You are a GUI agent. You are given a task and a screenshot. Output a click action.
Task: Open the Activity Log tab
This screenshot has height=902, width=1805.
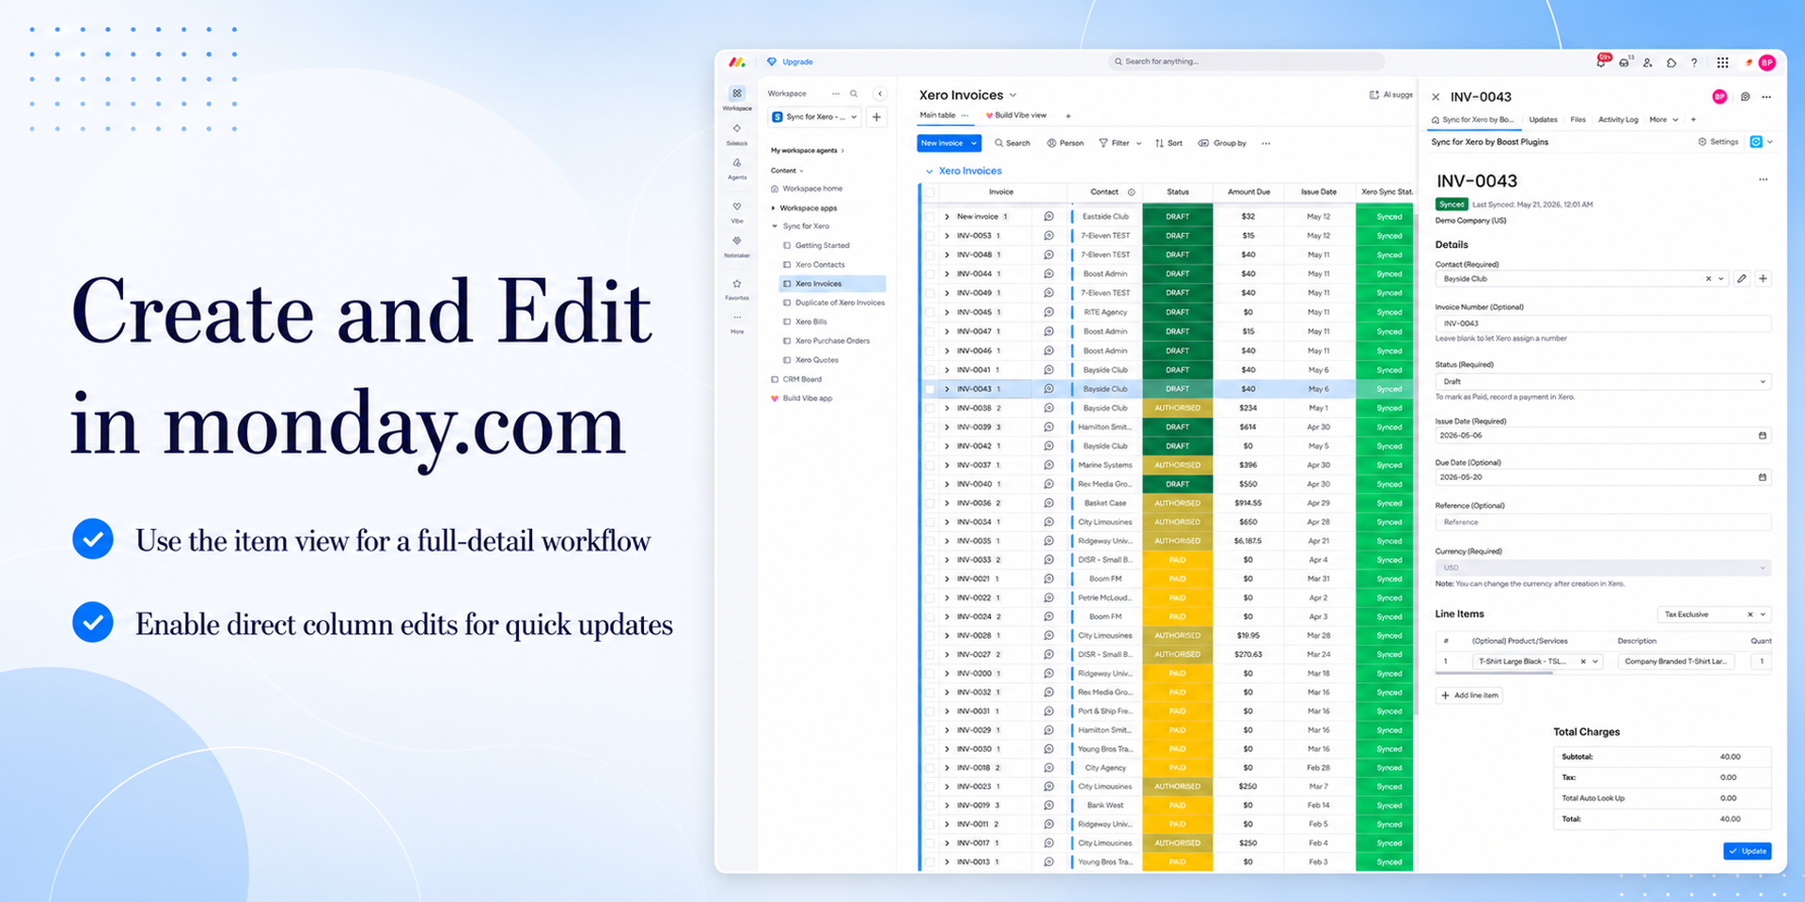pyautogui.click(x=1618, y=120)
